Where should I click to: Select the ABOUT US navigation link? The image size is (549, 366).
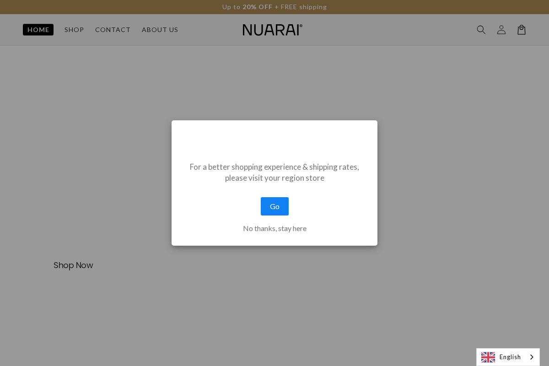[x=160, y=30]
